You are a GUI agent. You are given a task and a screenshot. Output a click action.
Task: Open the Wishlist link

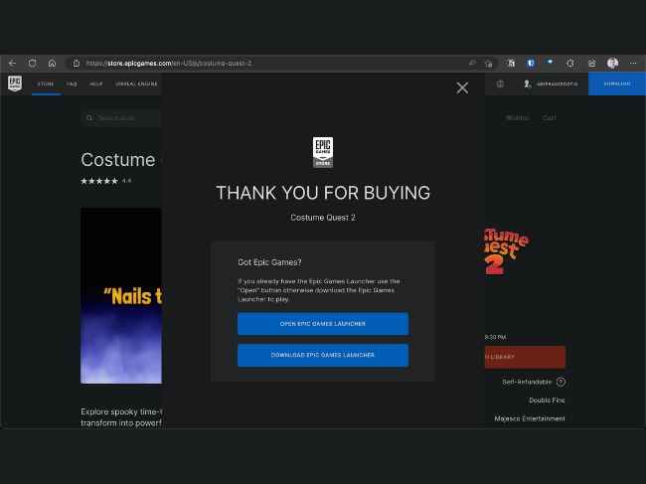pos(518,118)
